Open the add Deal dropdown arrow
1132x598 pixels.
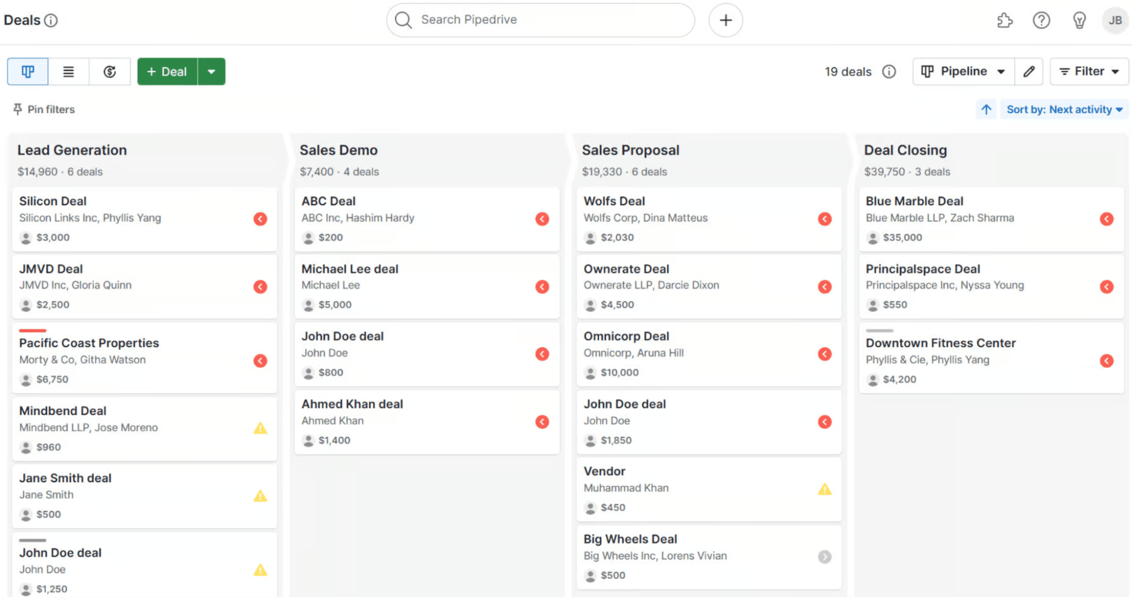click(x=211, y=72)
